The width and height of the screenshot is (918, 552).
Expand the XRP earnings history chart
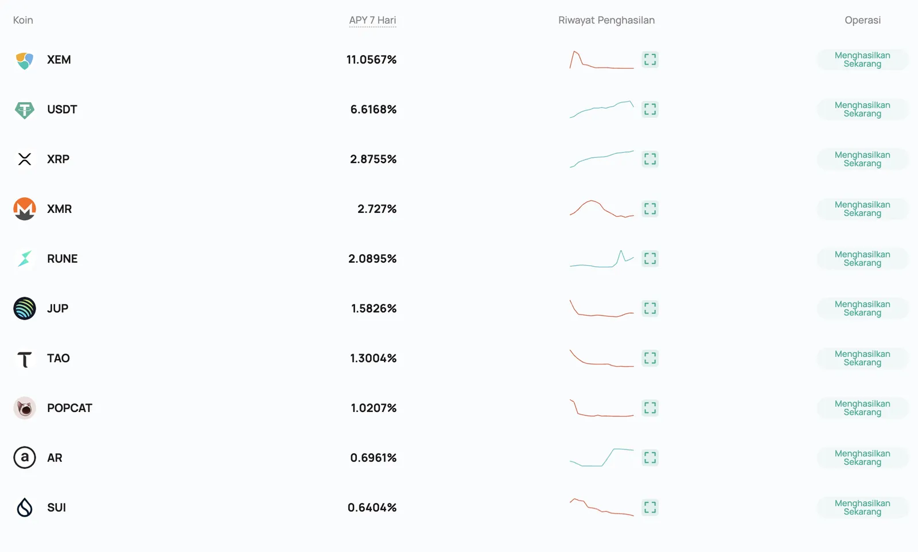click(650, 159)
